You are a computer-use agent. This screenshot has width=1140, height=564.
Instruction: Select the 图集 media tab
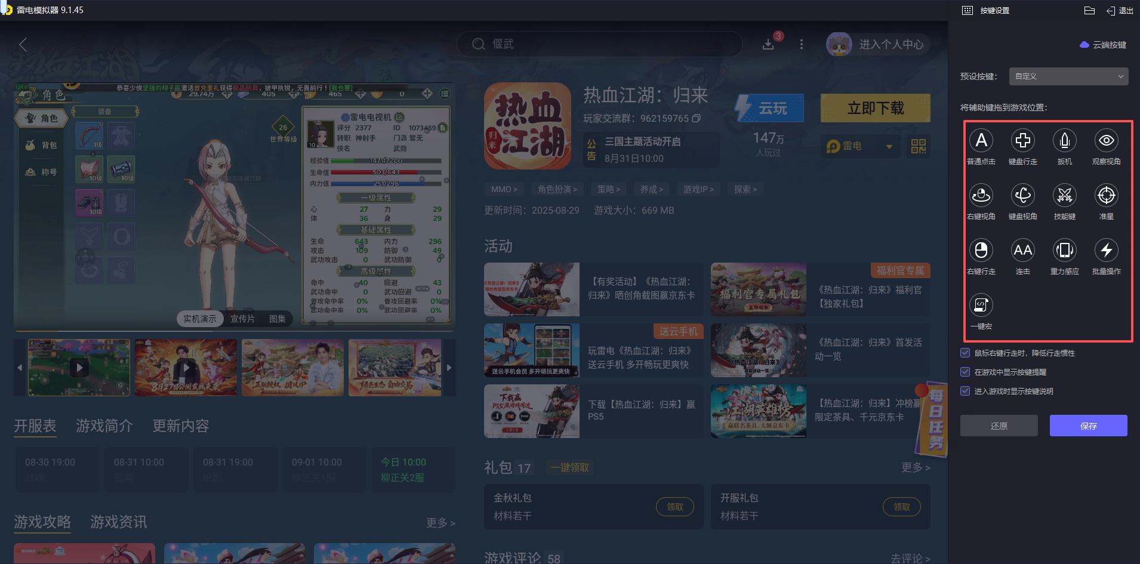[278, 319]
